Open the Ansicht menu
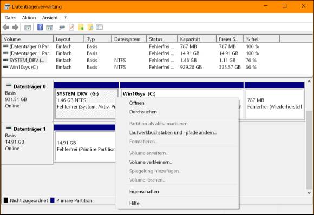This screenshot has height=215, width=314. (50, 18)
